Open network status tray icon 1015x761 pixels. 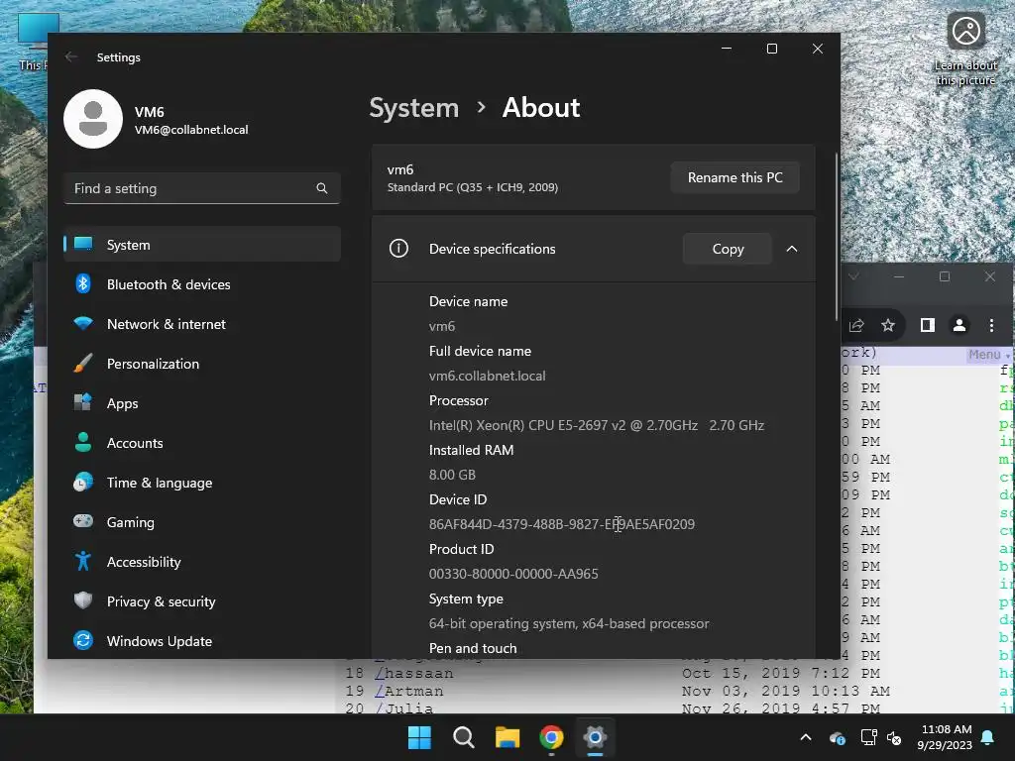point(868,737)
